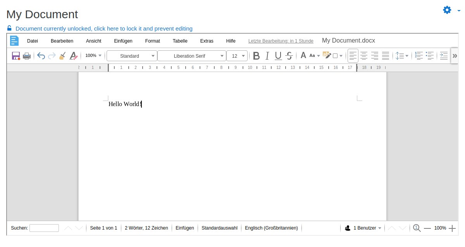Click the horizontal ruler at mark 10

[x=250, y=67]
